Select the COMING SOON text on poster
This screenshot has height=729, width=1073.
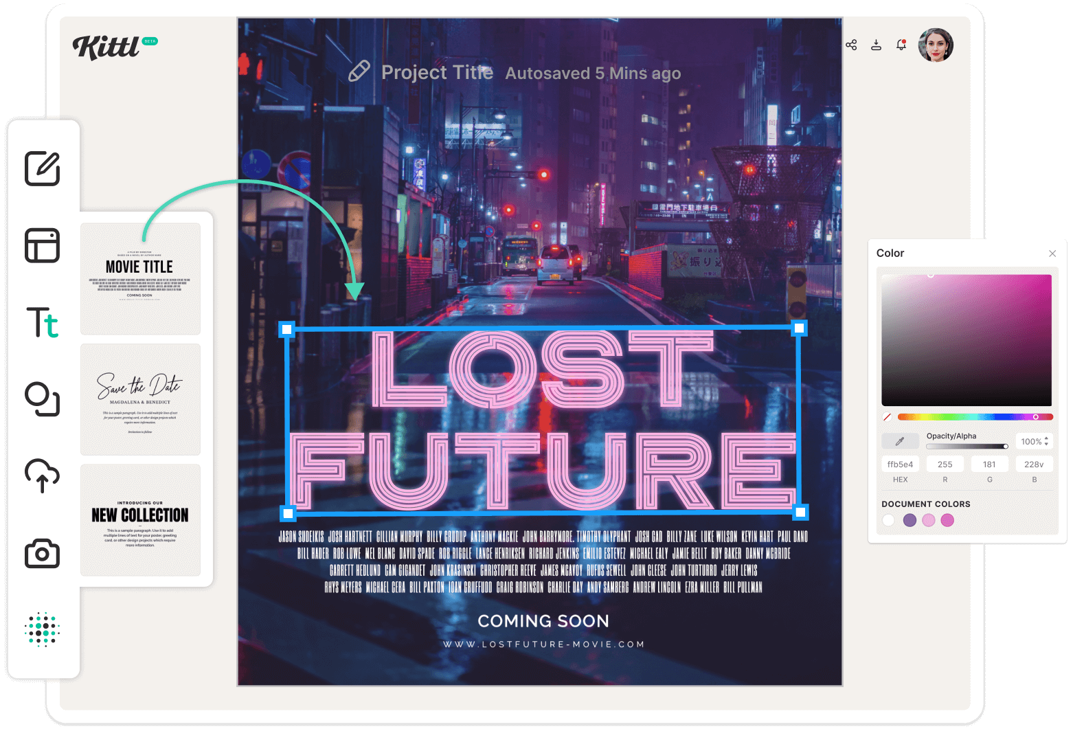(543, 621)
